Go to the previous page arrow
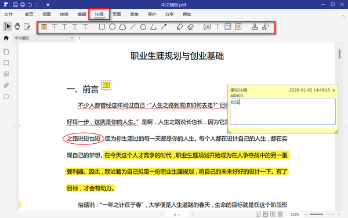The image size is (348, 218). pos(161,215)
